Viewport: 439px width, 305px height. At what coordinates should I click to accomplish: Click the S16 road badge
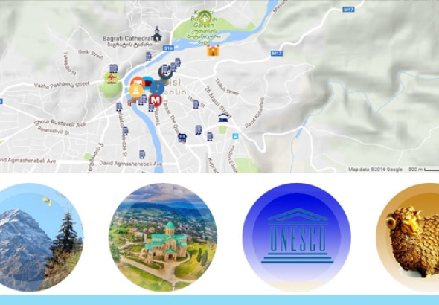click(x=168, y=48)
